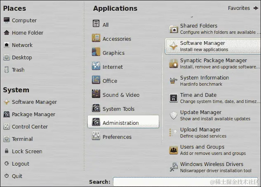Open the Sound & Video category label
Viewport: 261px width, 187px height.
121,95
